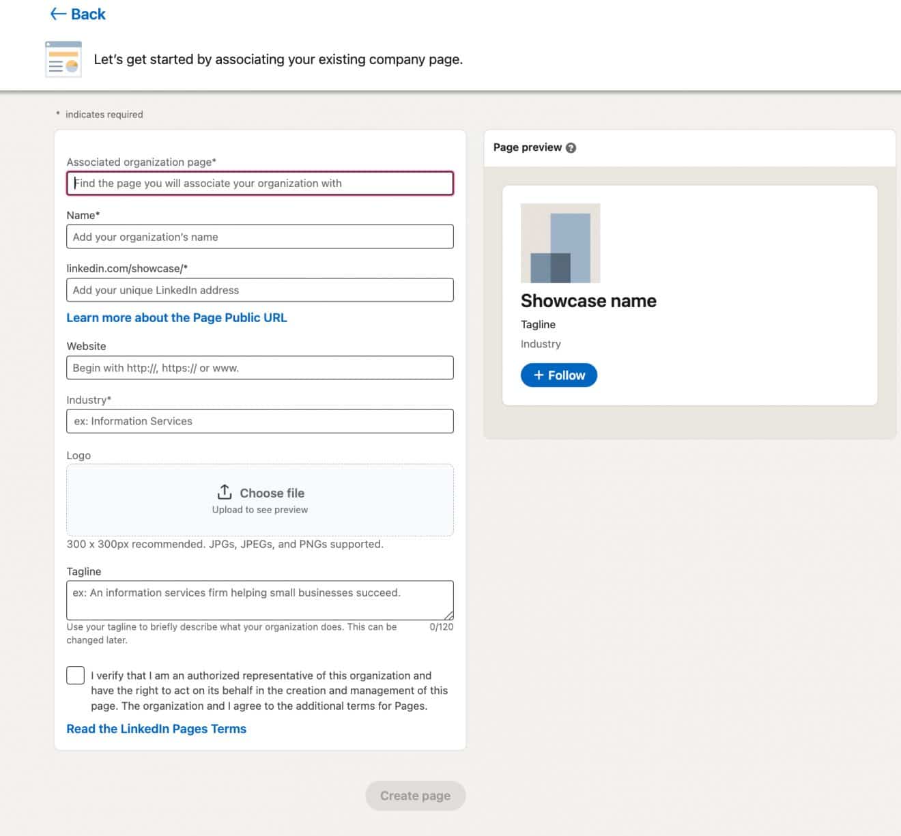Click the plus icon on the Follow button
Viewport: 901px width, 836px height.
coord(539,375)
